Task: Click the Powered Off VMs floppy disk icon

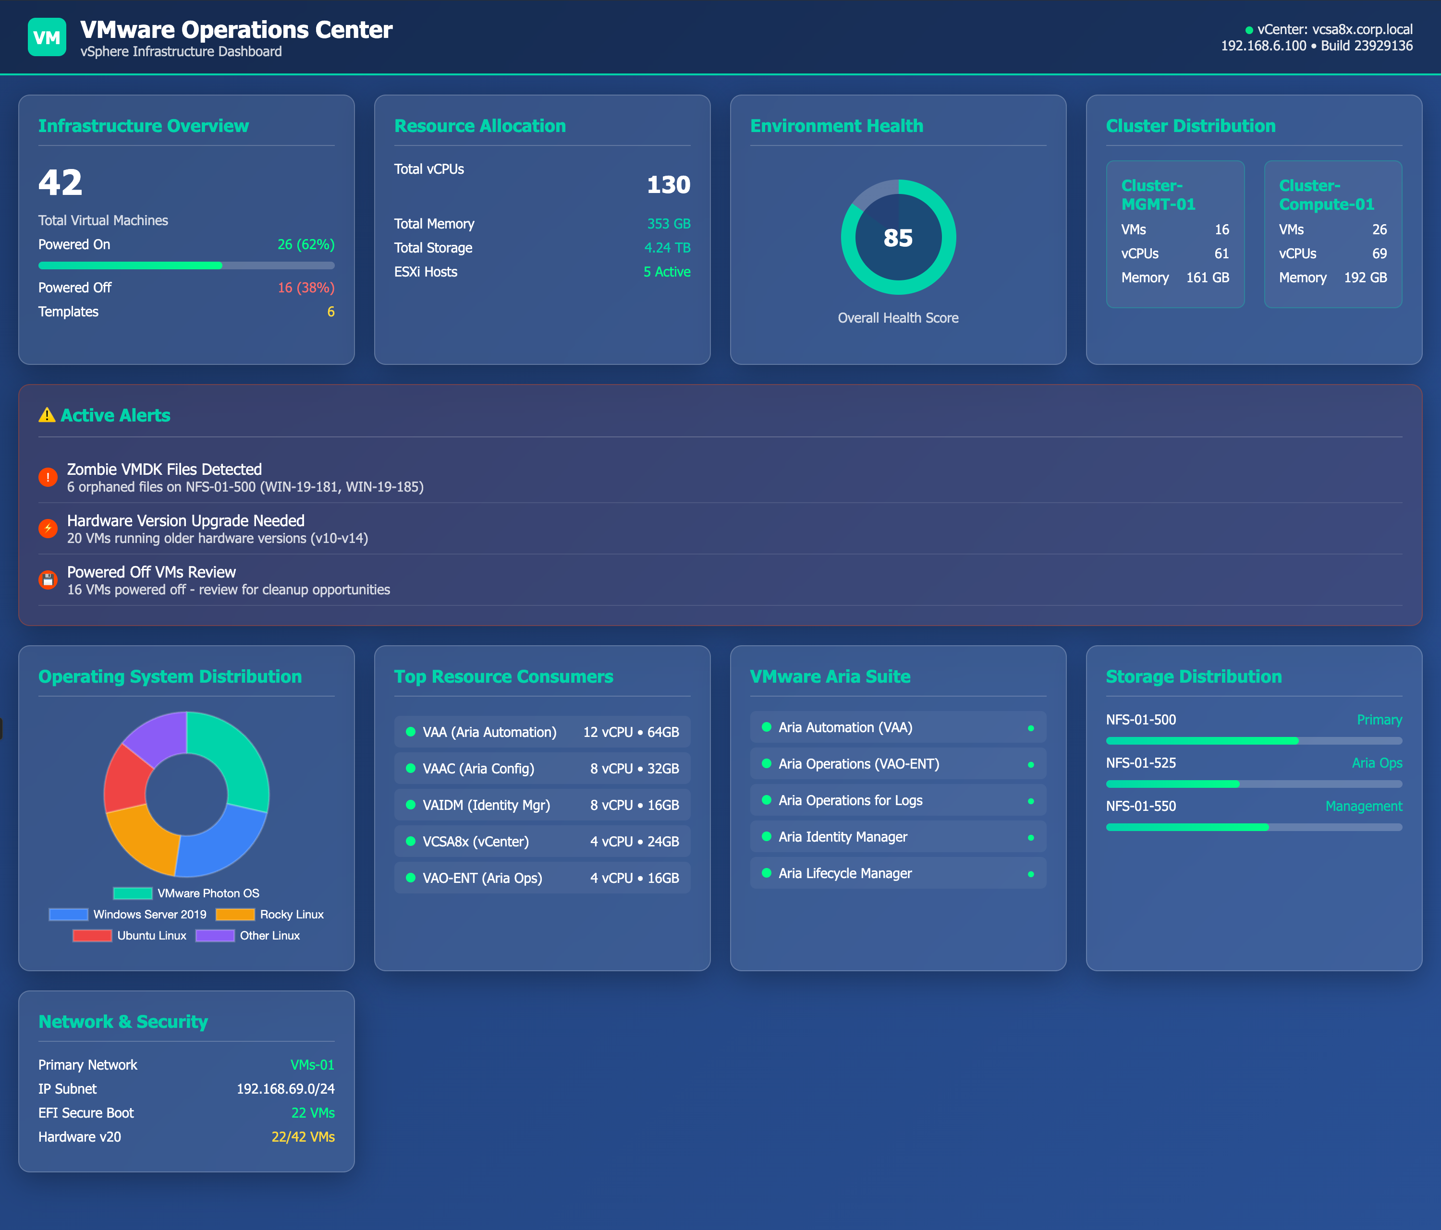Action: tap(48, 580)
